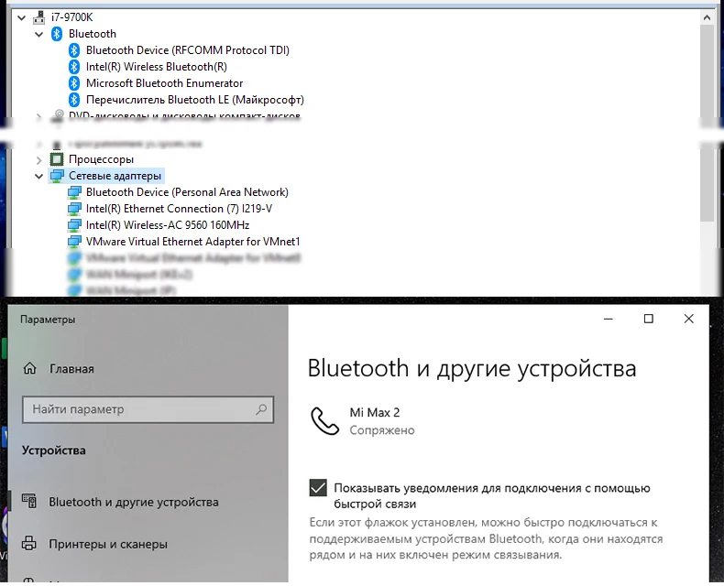Close the Параметры window
This screenshot has width=724, height=586.
click(x=689, y=319)
